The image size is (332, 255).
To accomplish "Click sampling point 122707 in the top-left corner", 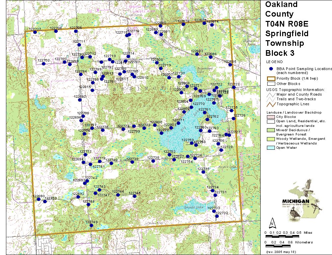I will point(35,32).
